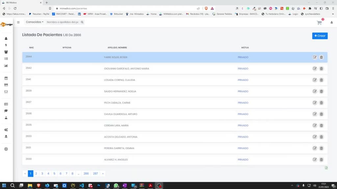337x189 pixels.
Task: Edit patient ACOSTA DELGADO, ANTONIA
Action: click(x=315, y=137)
